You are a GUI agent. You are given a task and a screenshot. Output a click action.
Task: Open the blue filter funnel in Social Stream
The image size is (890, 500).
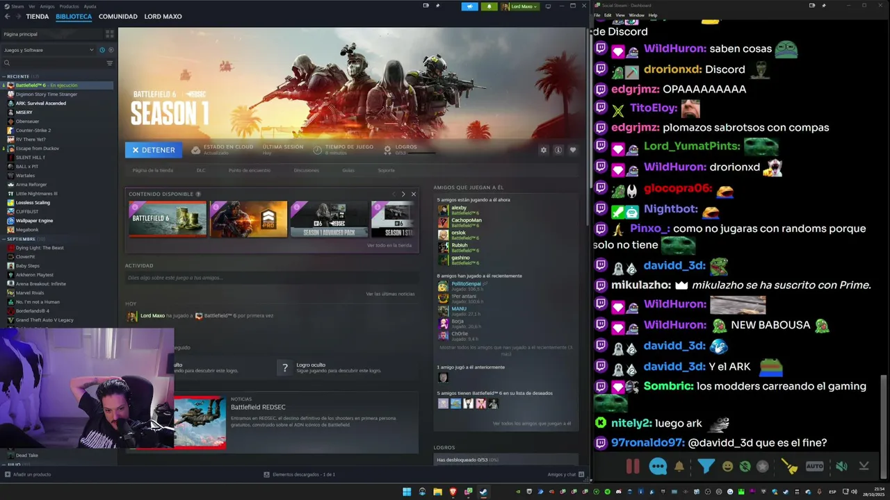(x=706, y=467)
